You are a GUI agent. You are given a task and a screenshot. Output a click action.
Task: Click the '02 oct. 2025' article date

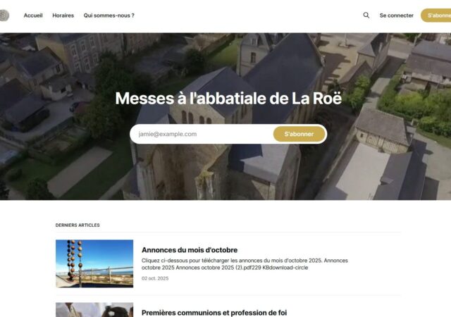155,278
